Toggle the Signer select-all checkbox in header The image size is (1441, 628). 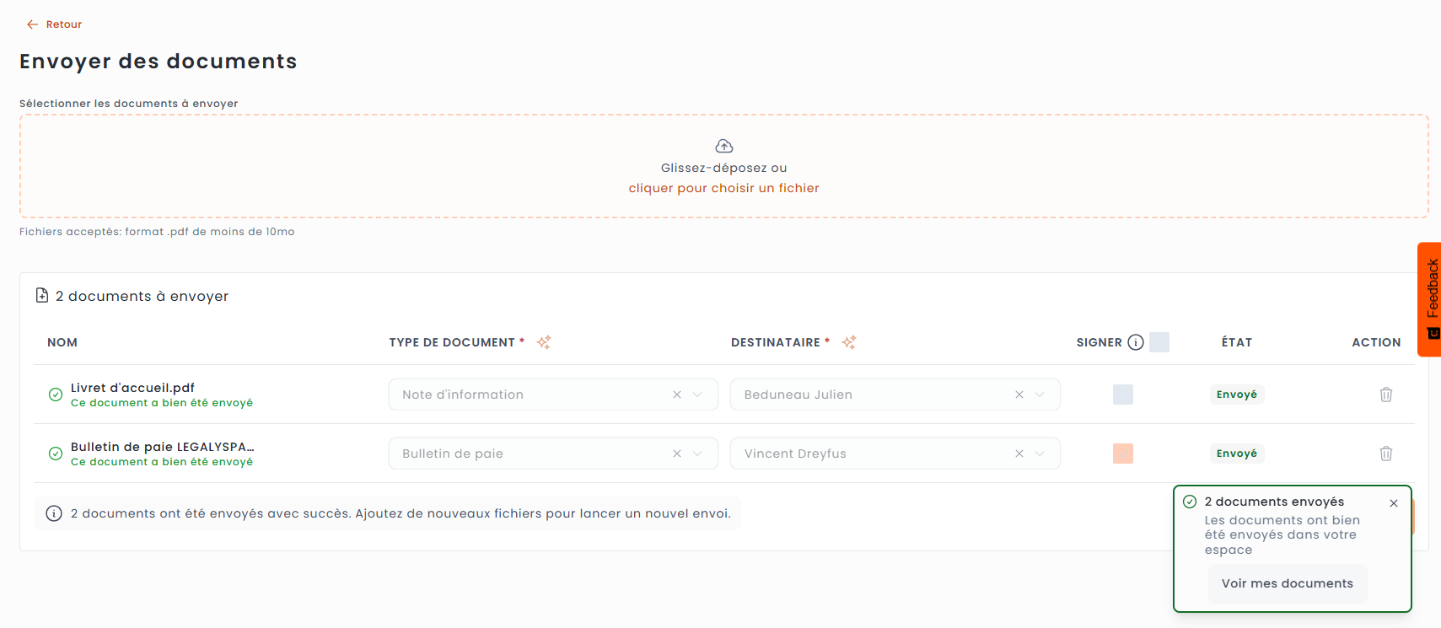pyautogui.click(x=1159, y=342)
